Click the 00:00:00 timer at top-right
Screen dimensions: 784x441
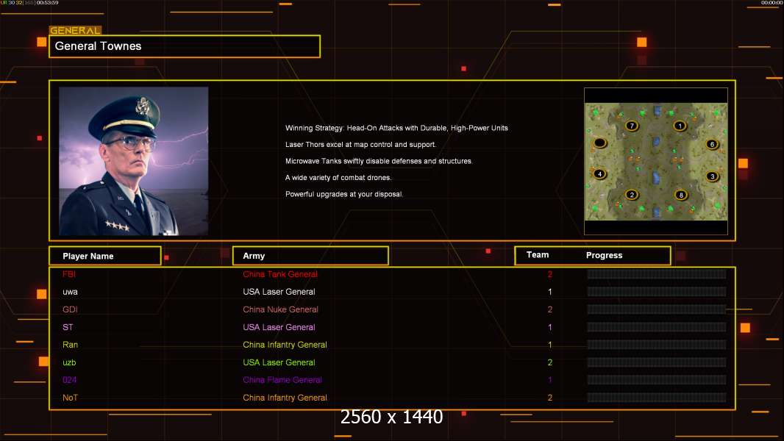(771, 2)
